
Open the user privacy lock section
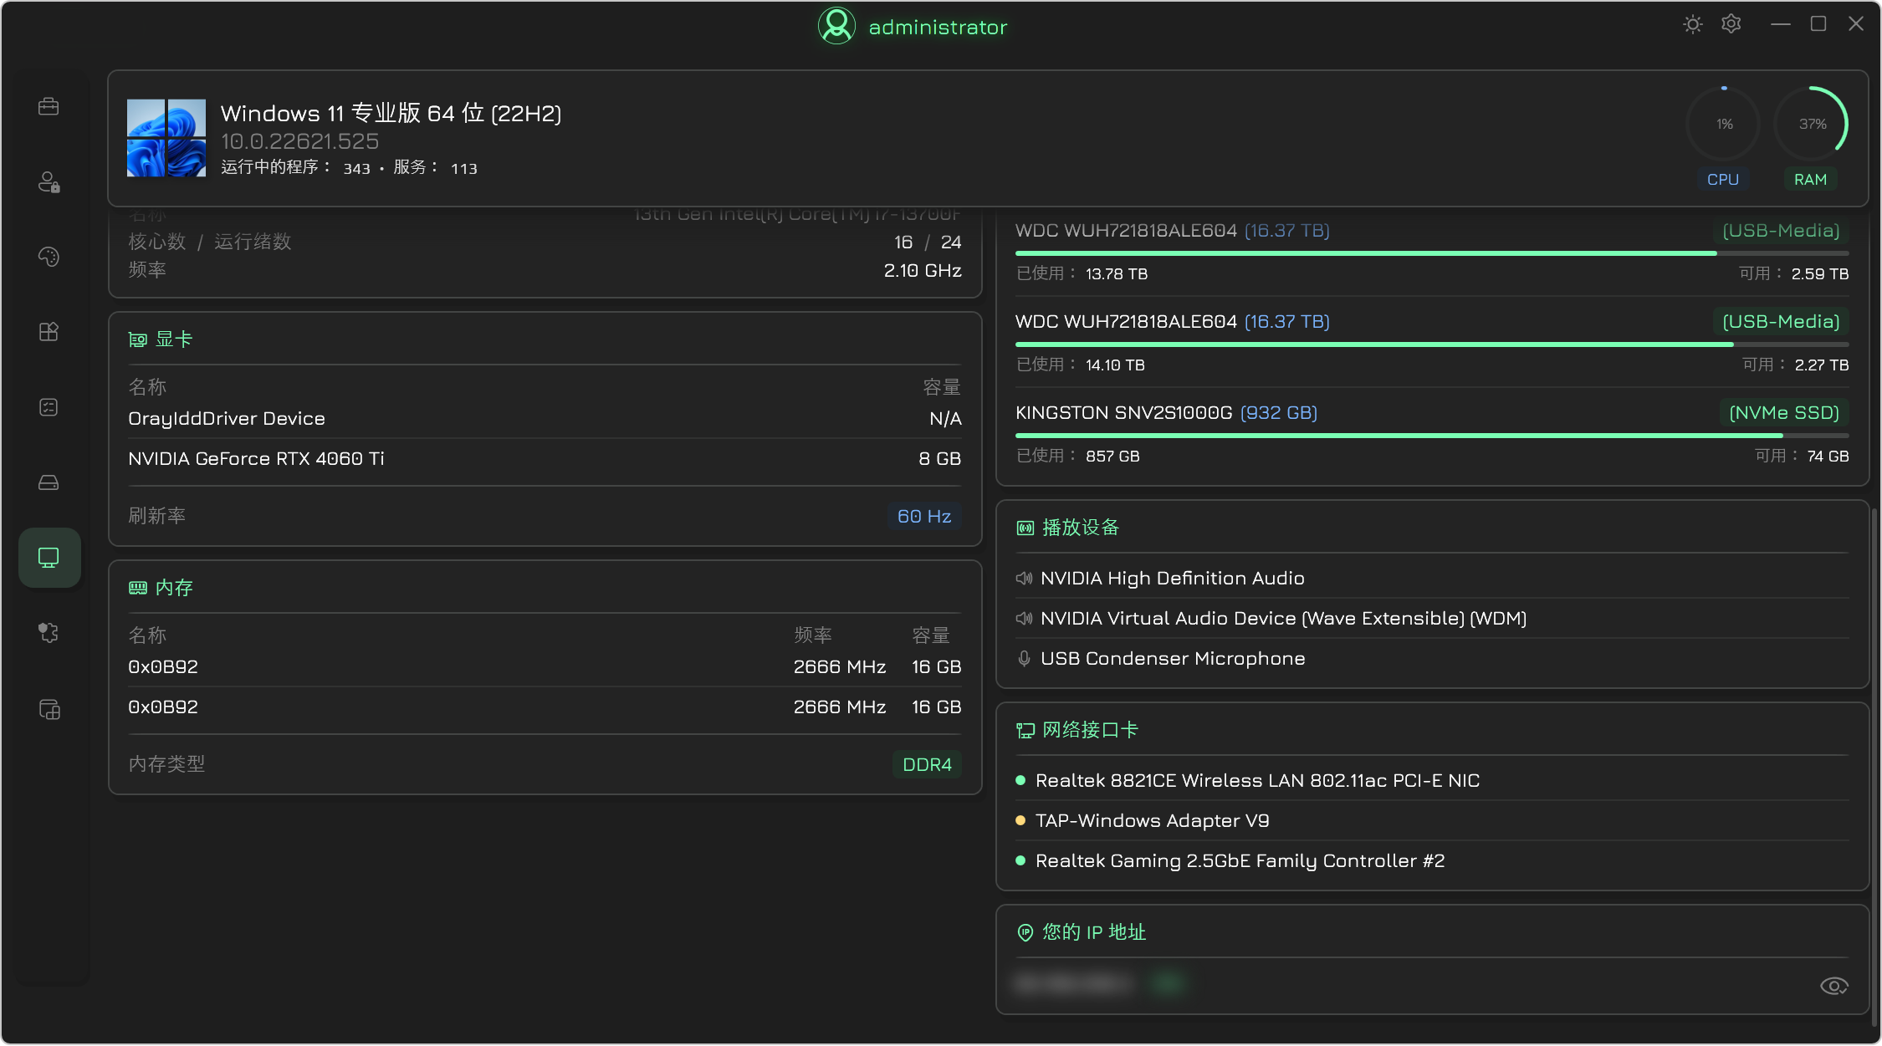[49, 181]
